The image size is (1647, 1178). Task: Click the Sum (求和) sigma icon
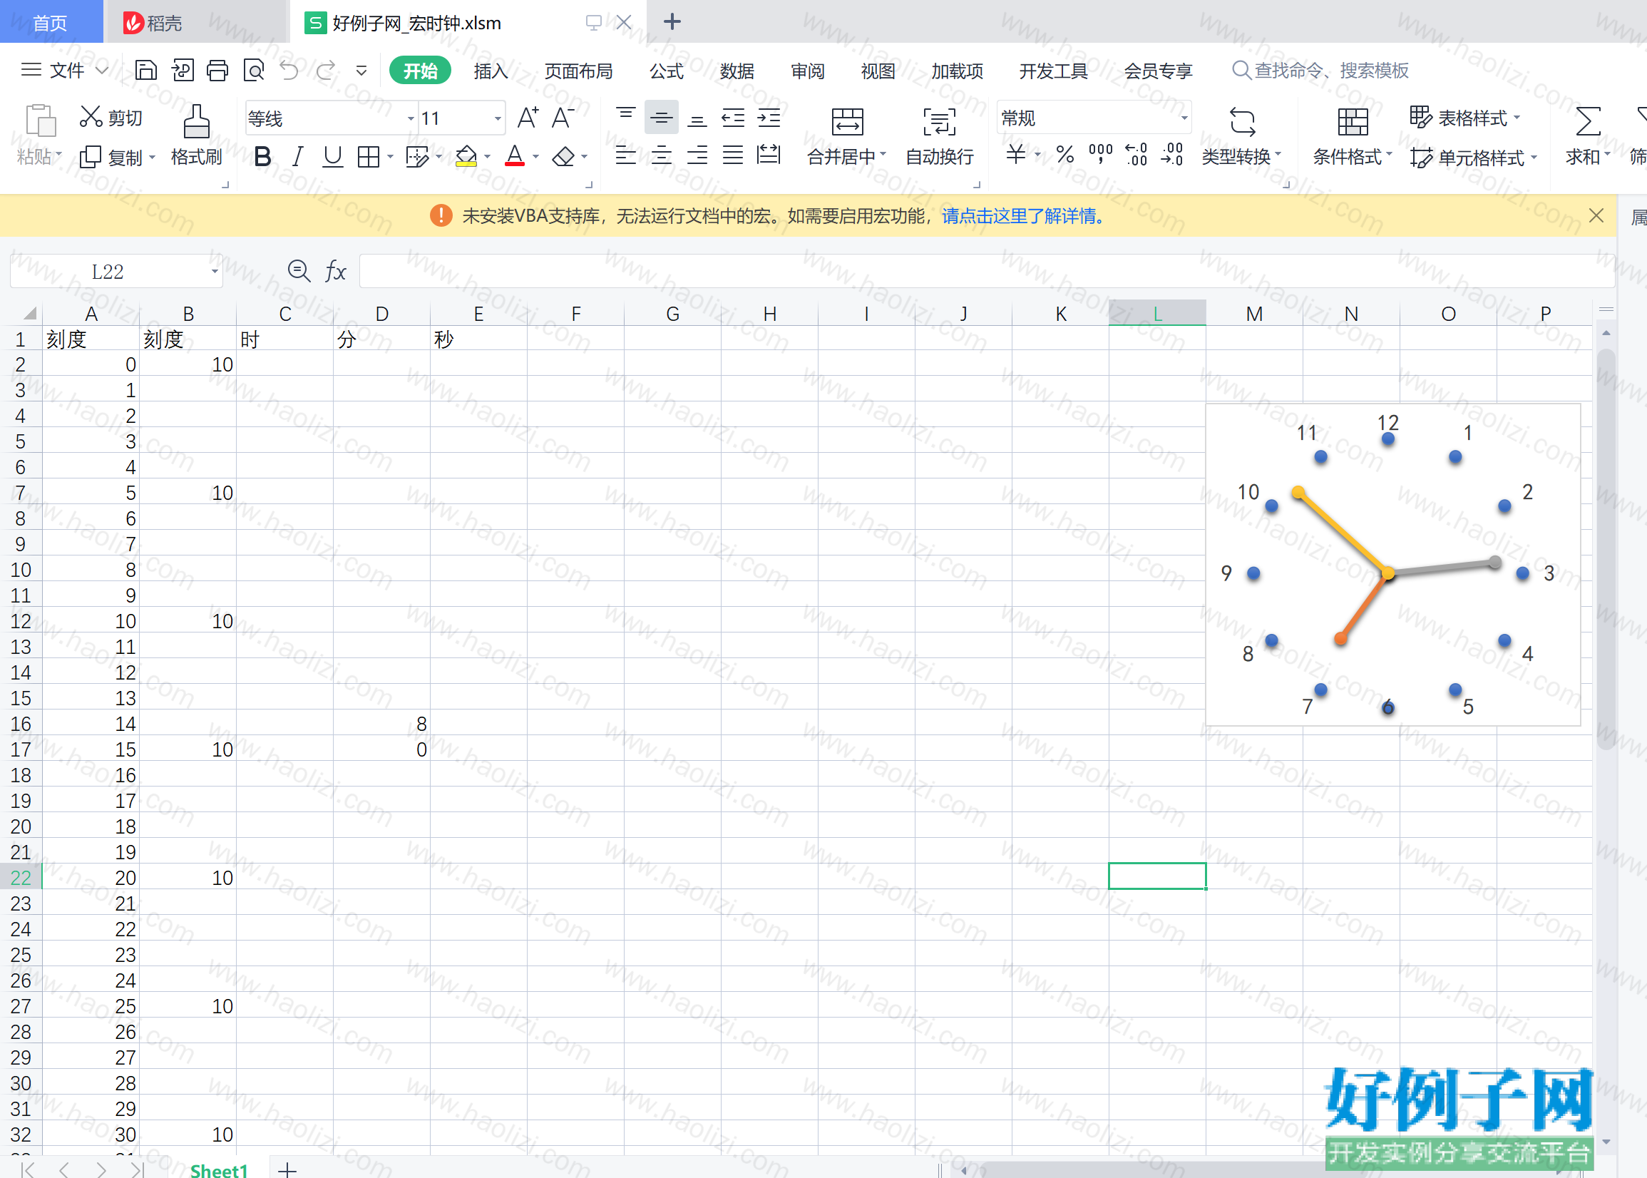coord(1588,122)
